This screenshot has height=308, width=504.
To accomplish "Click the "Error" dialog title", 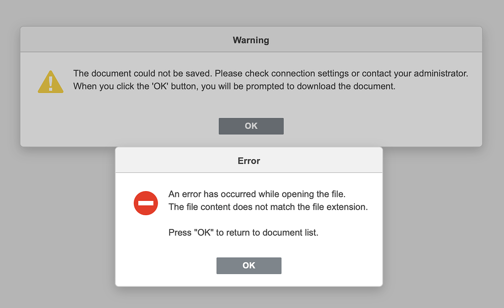I will click(x=249, y=161).
